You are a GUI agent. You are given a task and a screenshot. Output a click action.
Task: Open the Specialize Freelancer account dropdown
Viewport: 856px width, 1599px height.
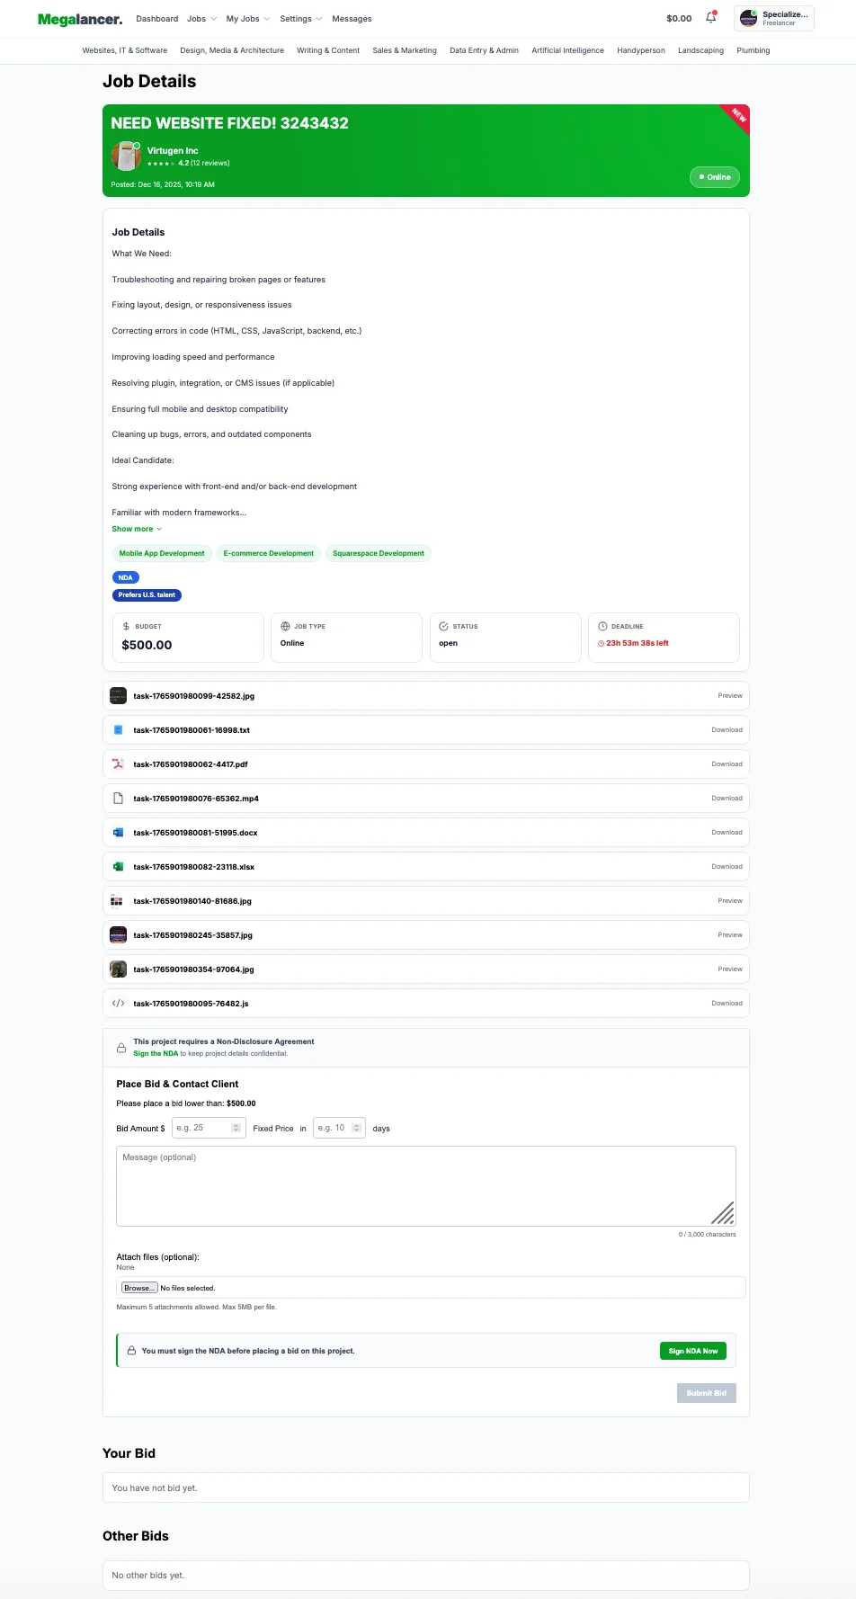point(774,19)
